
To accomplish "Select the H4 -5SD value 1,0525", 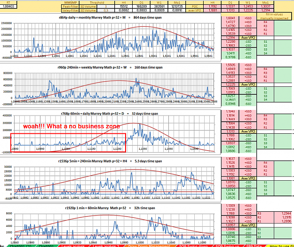I will click(230, 198).
